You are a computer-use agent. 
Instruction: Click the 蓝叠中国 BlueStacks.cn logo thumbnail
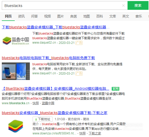point(16,41)
